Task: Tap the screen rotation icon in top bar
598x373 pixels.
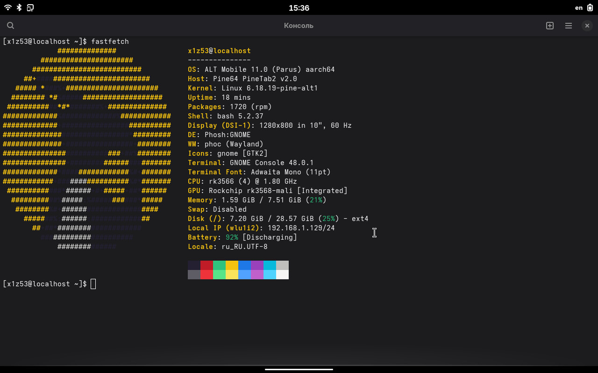Action: tap(30, 7)
